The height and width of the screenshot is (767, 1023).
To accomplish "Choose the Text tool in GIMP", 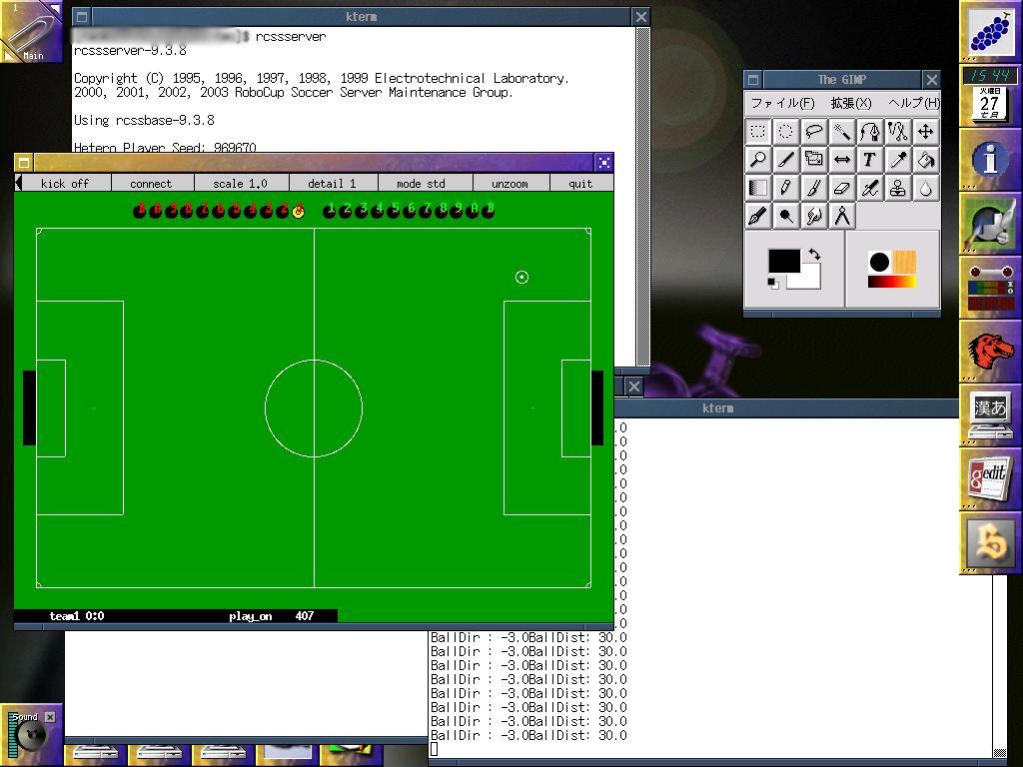I will (870, 160).
